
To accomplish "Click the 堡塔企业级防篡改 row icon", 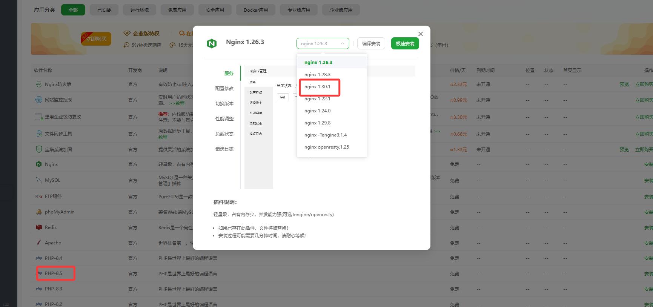I will (x=39, y=117).
